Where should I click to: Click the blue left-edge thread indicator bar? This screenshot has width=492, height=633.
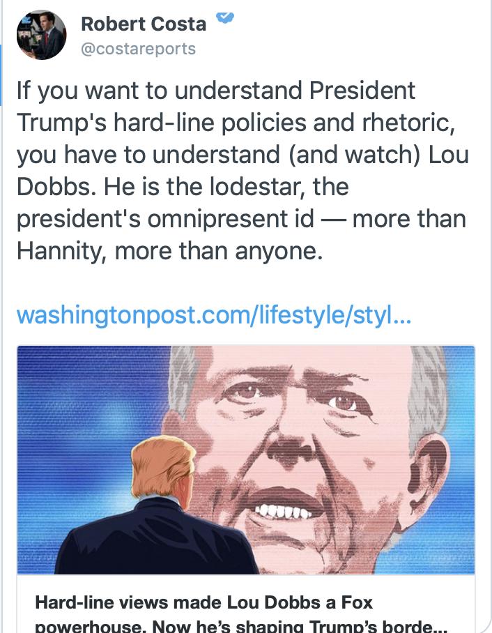[1, 75]
